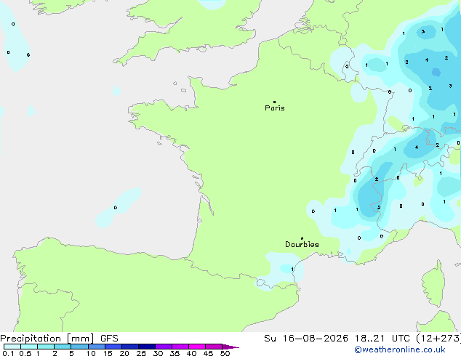Select the Precipitation [mm] GFS title
This screenshot has height=356, width=461.
coord(59,339)
